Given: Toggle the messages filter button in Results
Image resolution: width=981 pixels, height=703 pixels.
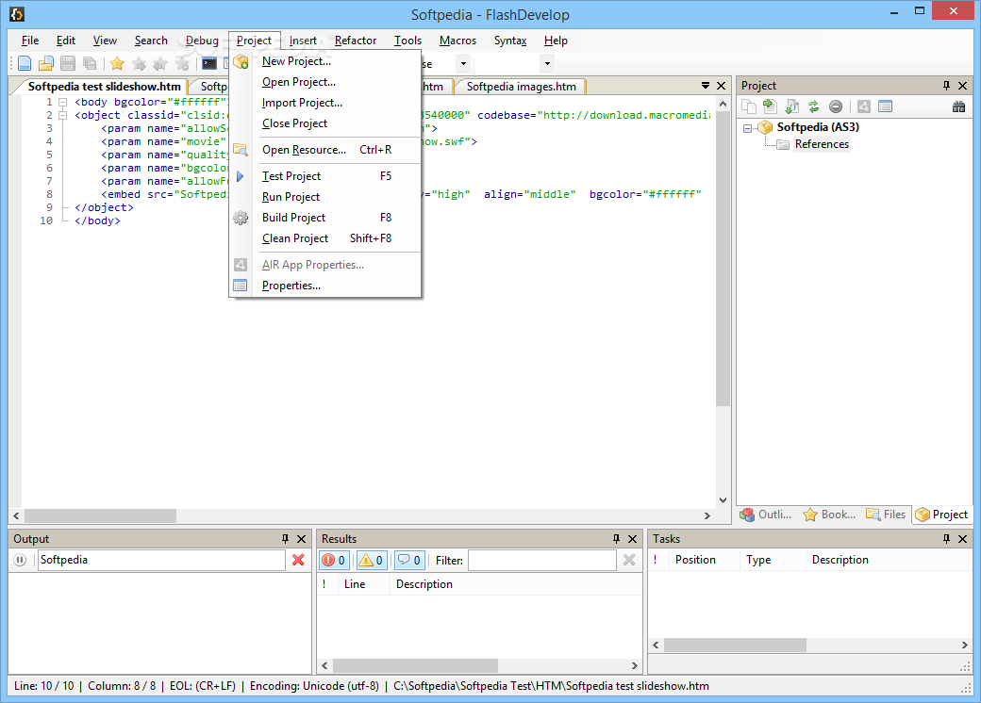Looking at the screenshot, I should pos(409,560).
